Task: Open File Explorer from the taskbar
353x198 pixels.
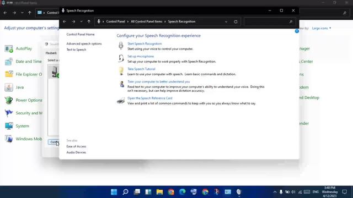Action: pos(159,192)
